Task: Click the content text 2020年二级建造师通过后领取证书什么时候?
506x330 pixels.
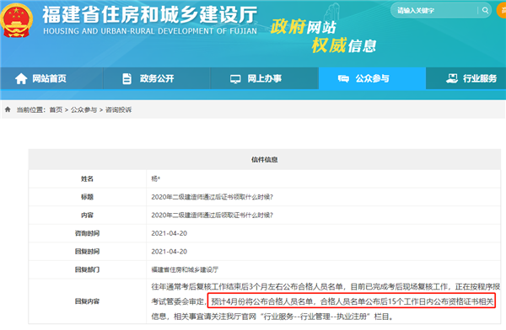Action: coord(212,216)
